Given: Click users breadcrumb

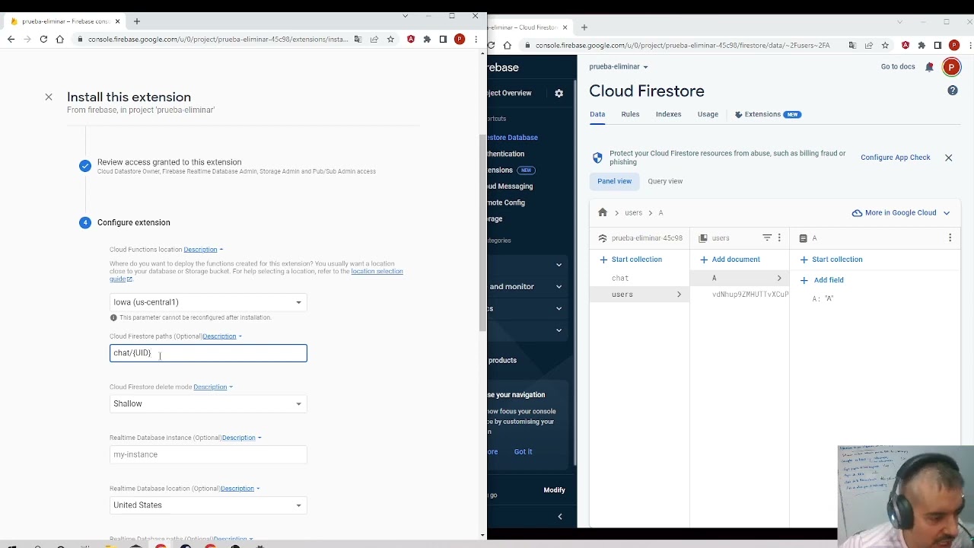Looking at the screenshot, I should 633,213.
